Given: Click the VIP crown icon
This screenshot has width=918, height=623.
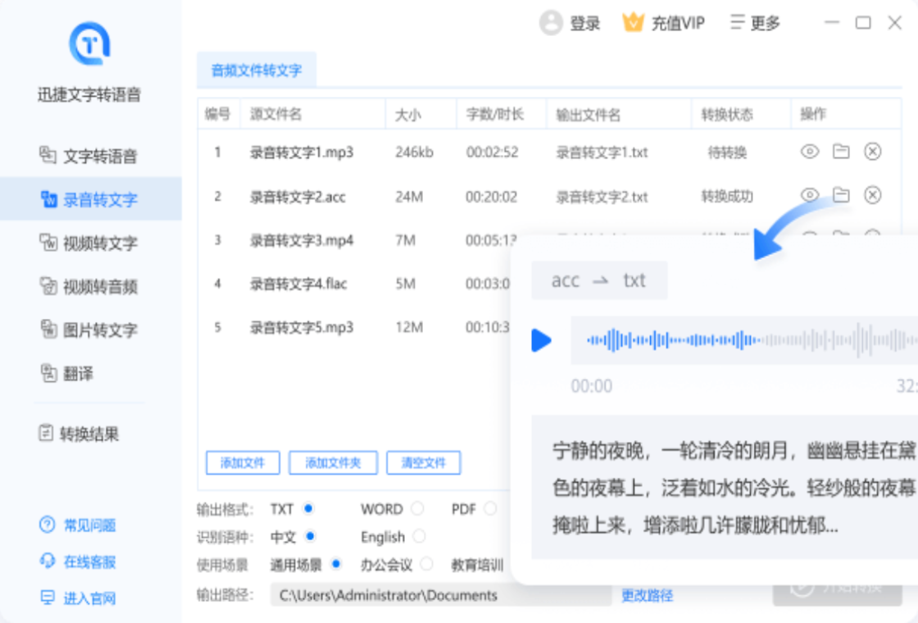Looking at the screenshot, I should 634,23.
